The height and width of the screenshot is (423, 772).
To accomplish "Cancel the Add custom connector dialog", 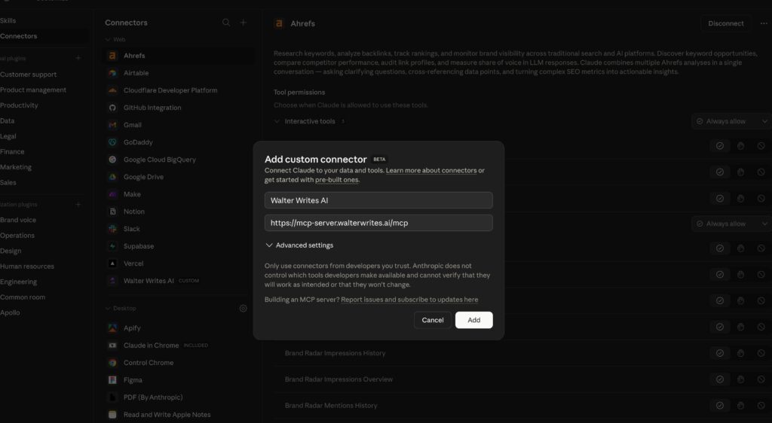I will [x=432, y=320].
